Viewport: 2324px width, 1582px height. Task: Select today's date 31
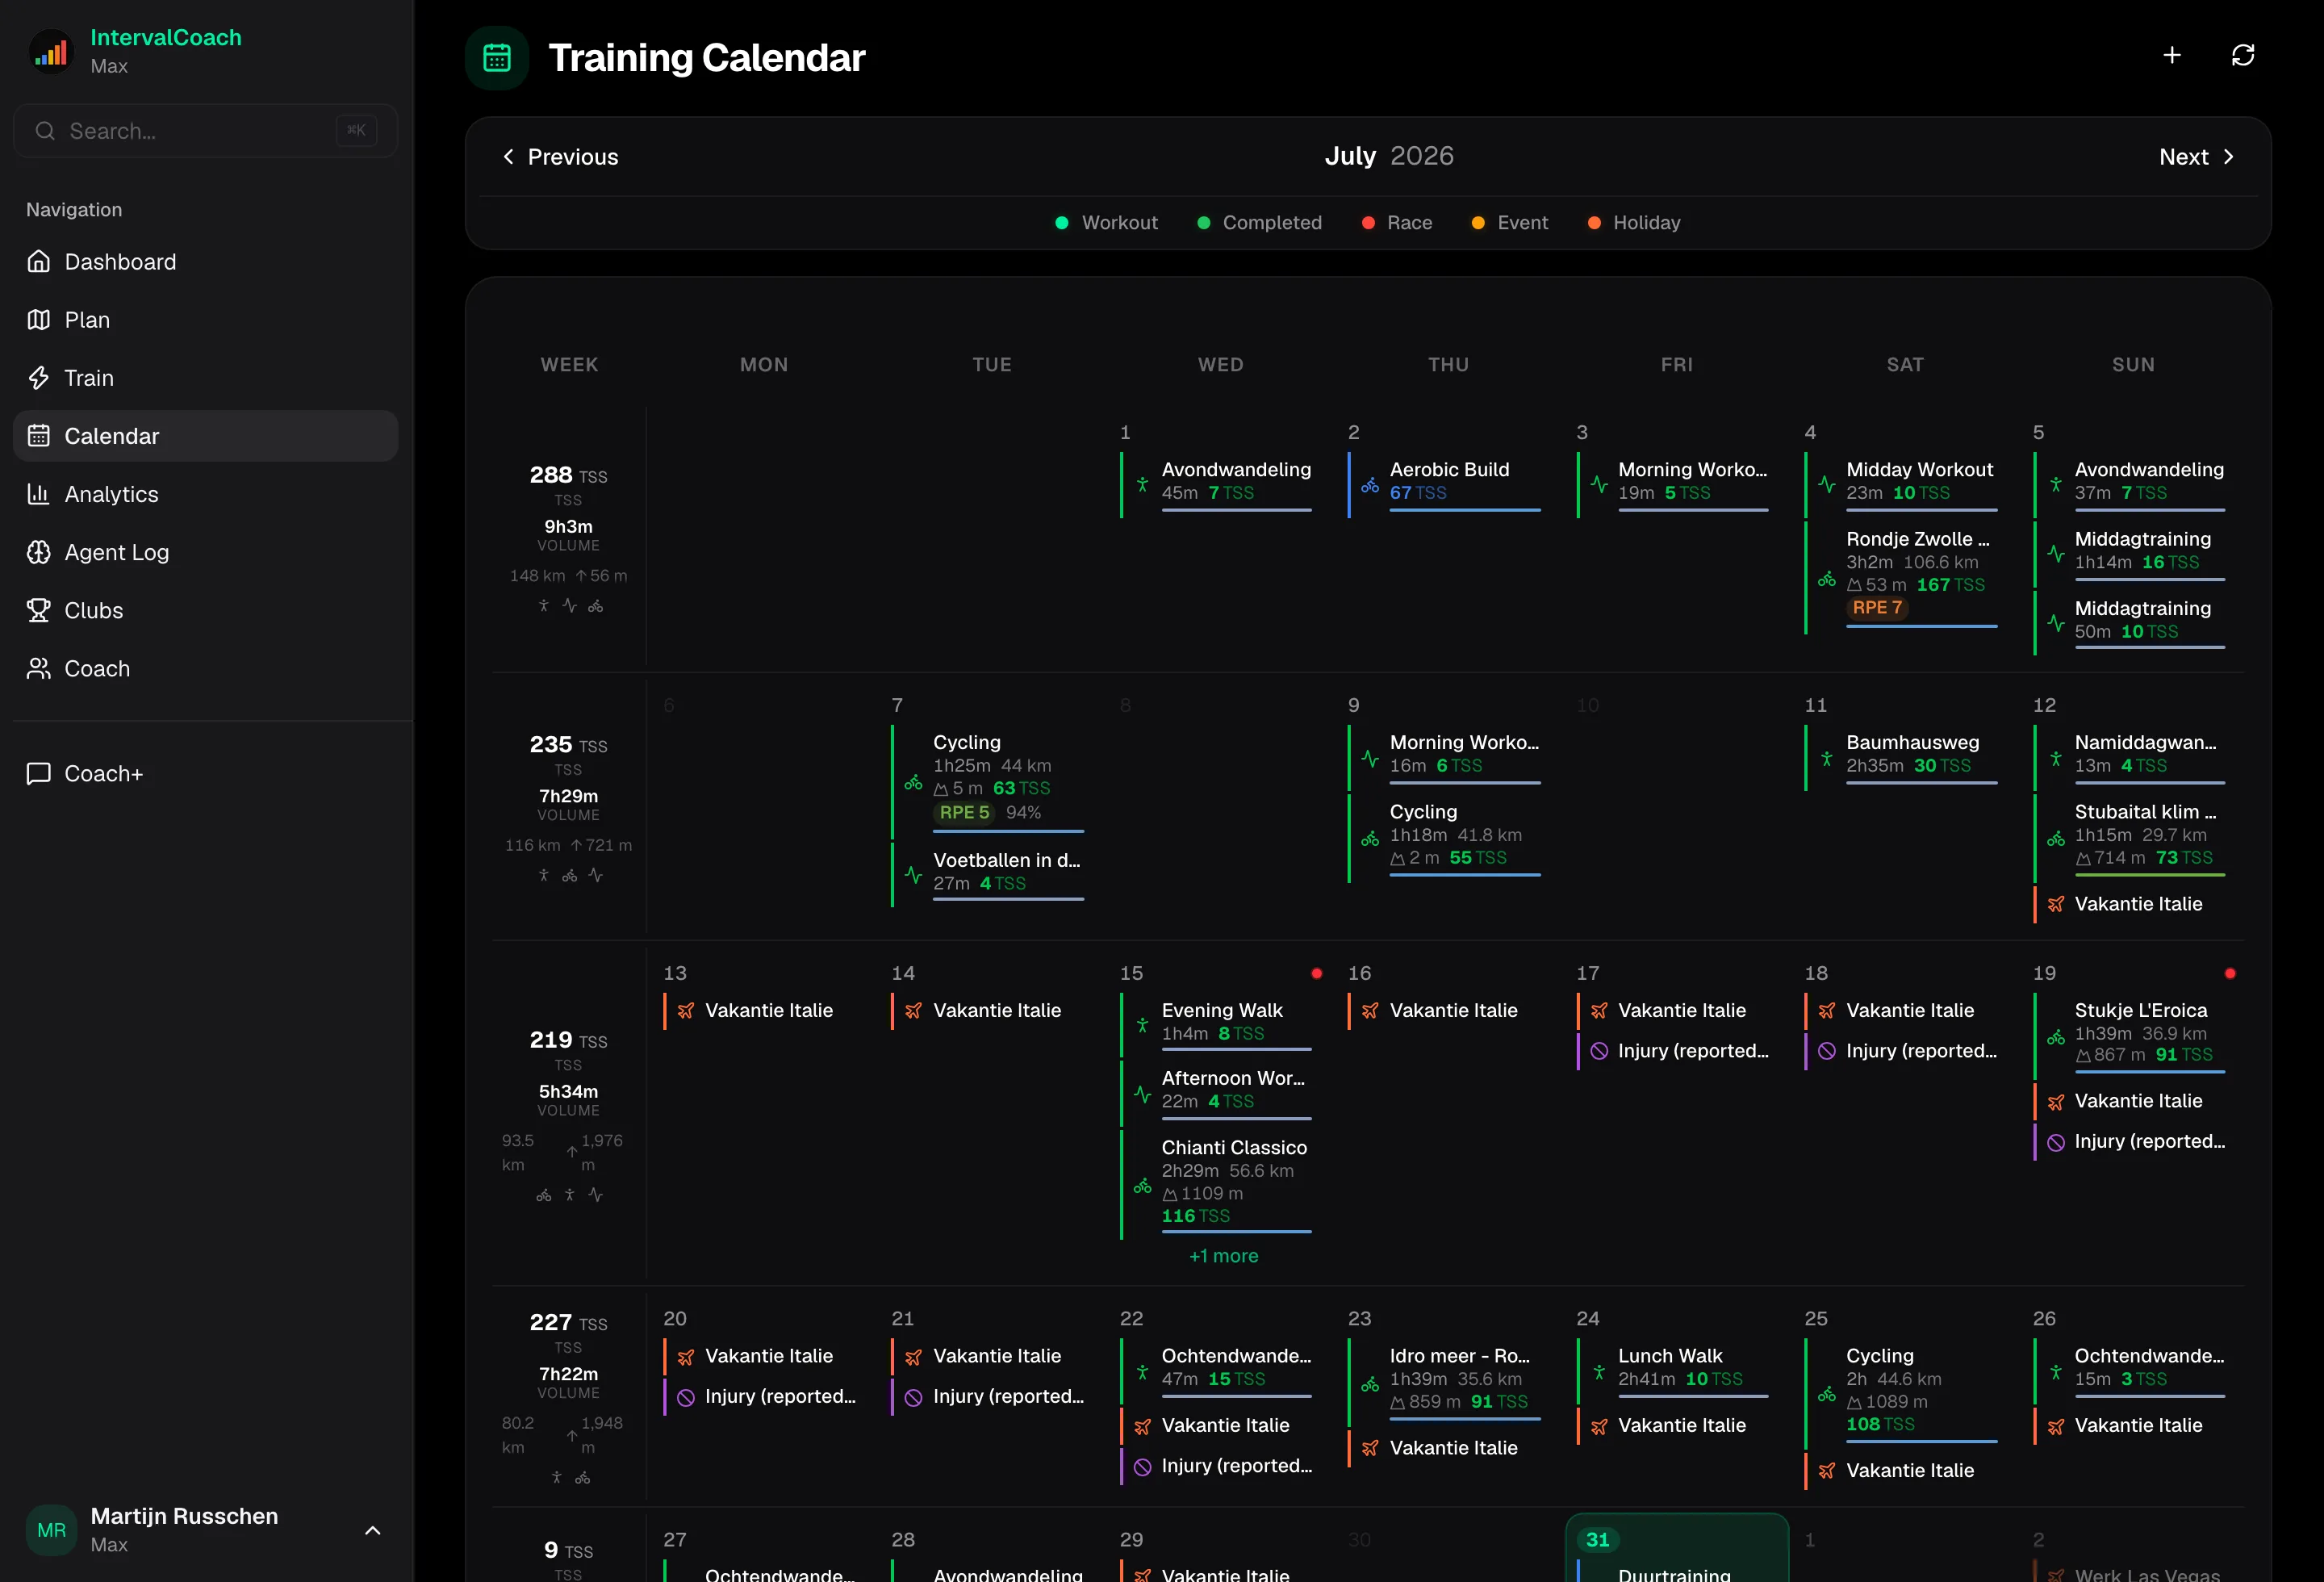coord(1597,1539)
